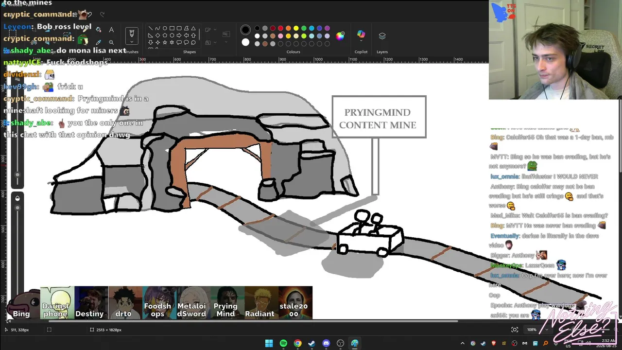Viewport: 622px width, 350px height.
Task: Open Spotify from the taskbar
Action: [283, 343]
